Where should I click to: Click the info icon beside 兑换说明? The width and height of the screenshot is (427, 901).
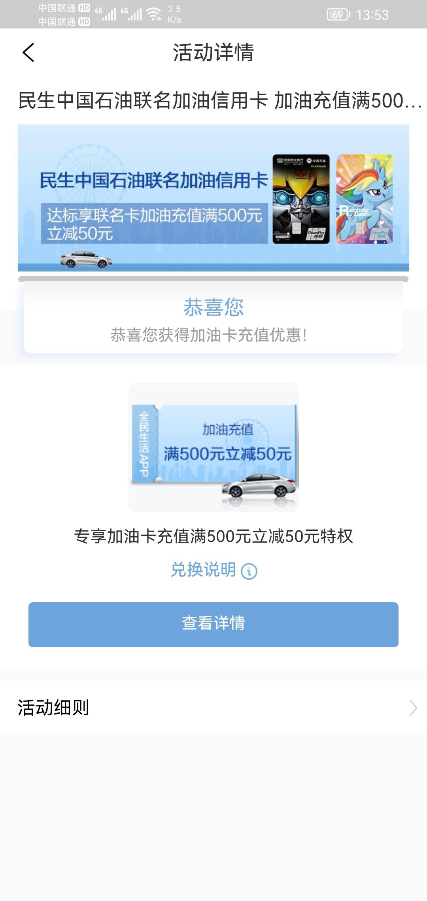(x=249, y=571)
